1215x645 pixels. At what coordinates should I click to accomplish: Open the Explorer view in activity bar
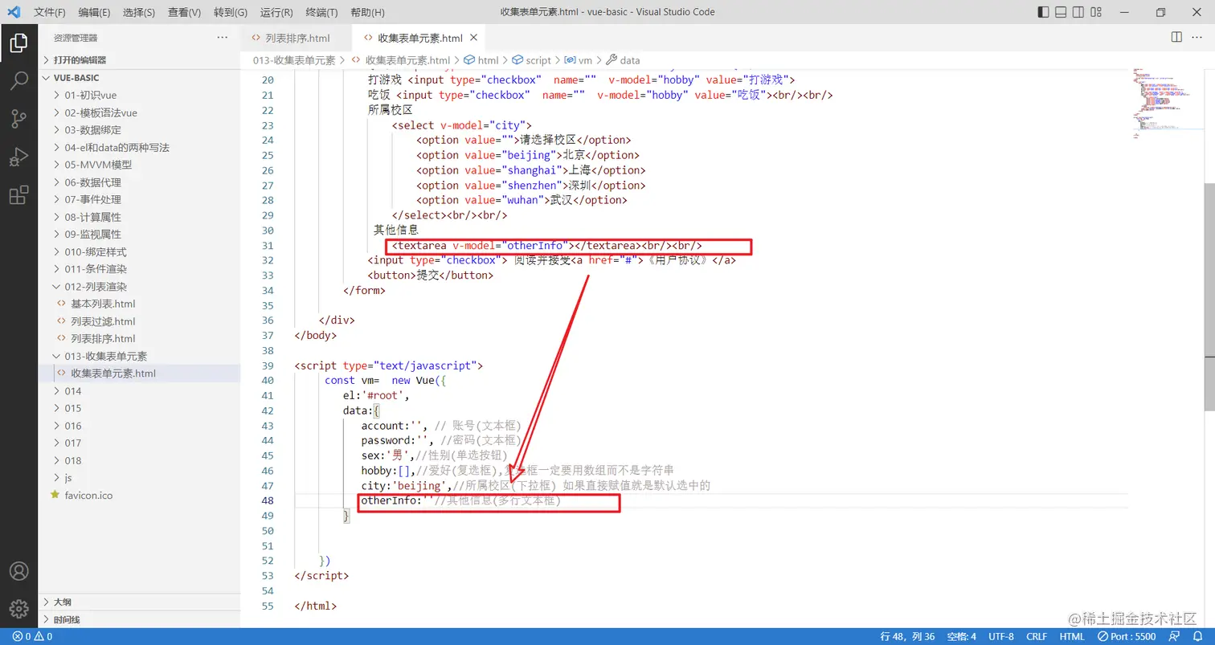pos(18,43)
